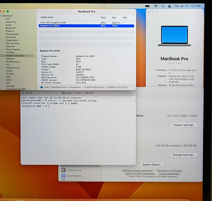Click the Type column header

(x=103, y=18)
